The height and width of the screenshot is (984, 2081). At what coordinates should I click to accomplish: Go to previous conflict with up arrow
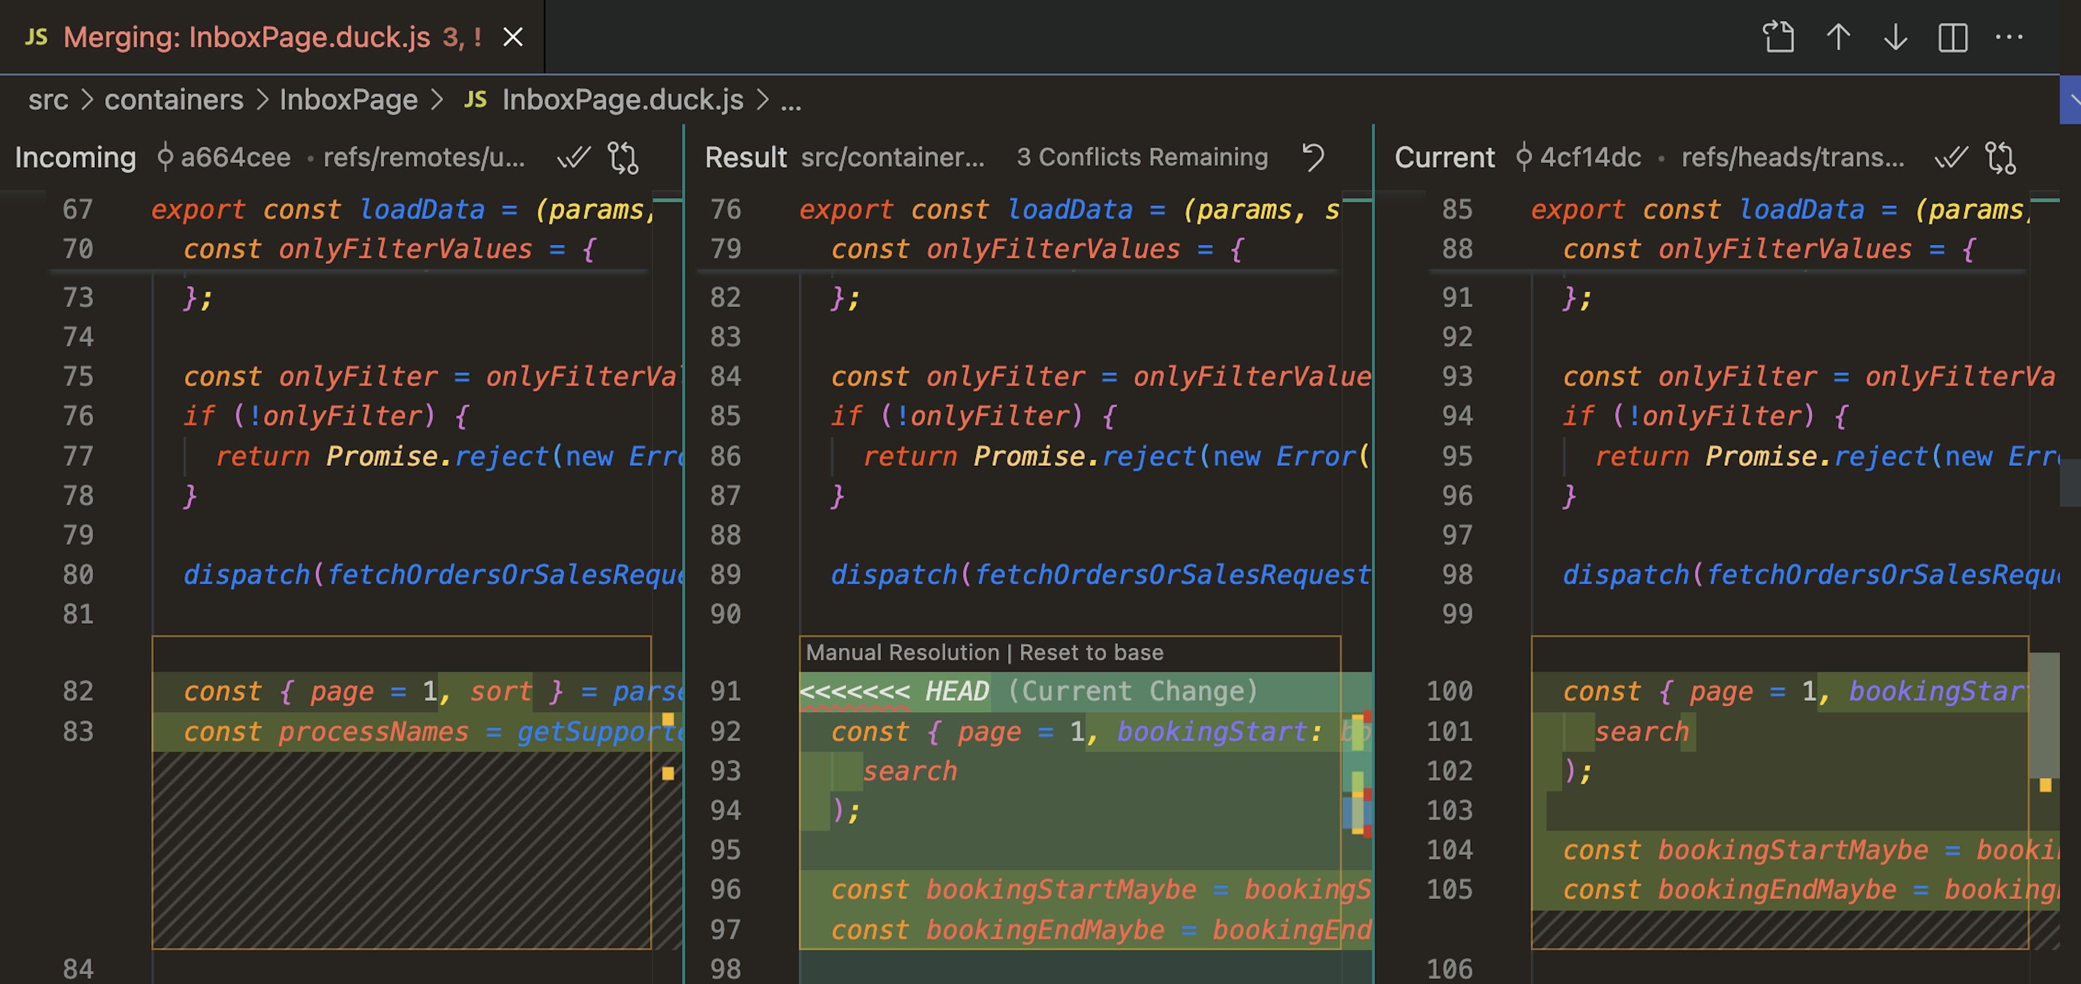1838,37
